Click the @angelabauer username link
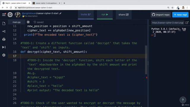190x107 pixels. click(29, 13)
